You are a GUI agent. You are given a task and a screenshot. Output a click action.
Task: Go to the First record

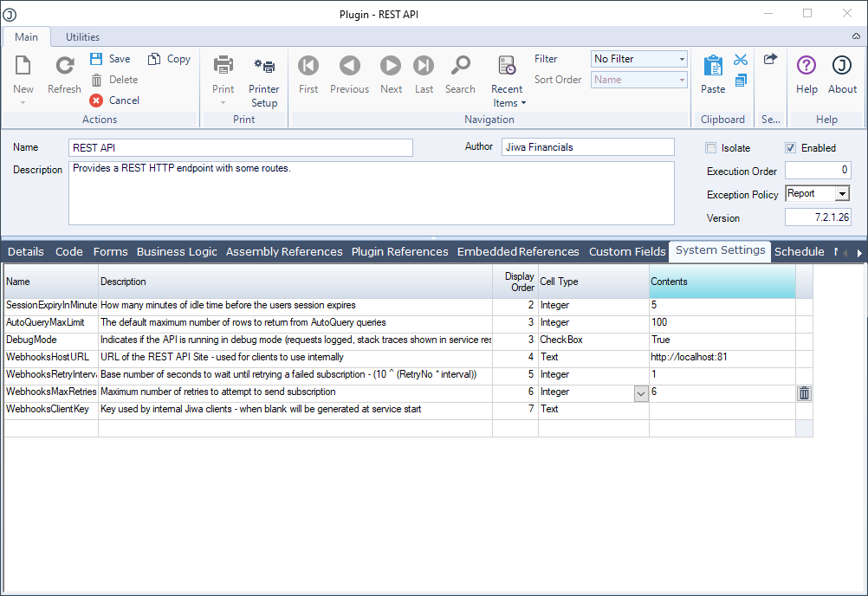308,67
